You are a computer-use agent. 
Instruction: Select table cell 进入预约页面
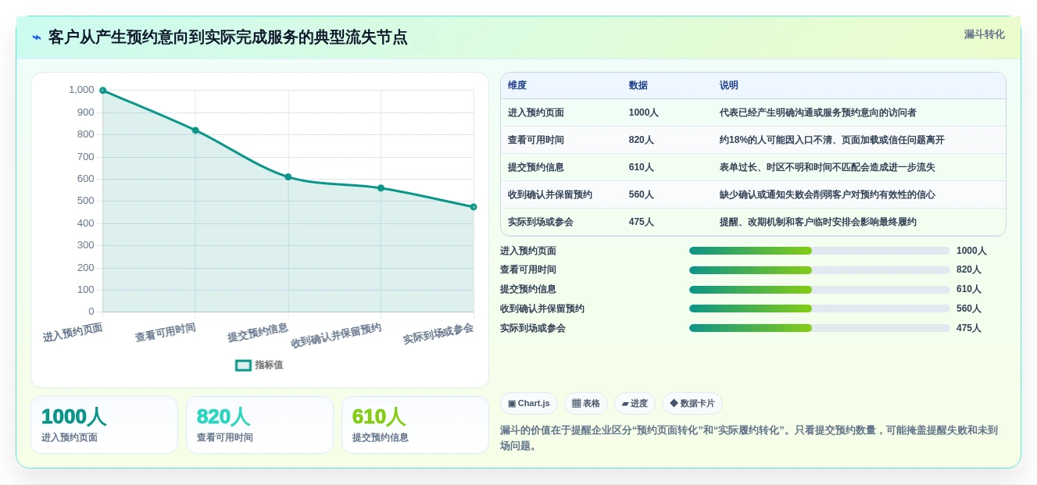click(x=536, y=113)
